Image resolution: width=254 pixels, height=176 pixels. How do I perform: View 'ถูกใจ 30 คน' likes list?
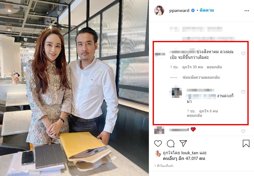tap(193, 67)
